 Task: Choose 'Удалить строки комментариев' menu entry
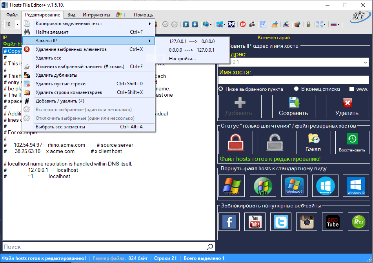point(89,92)
